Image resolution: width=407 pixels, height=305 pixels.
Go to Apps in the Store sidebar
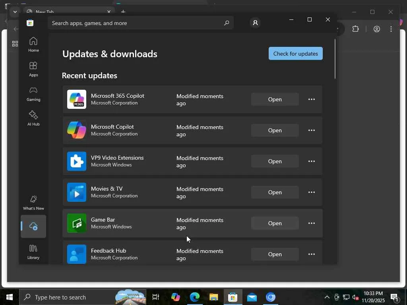click(x=33, y=69)
